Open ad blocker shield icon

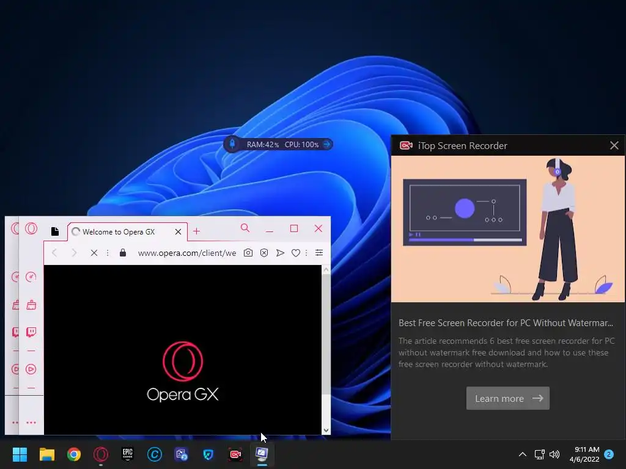pyautogui.click(x=264, y=253)
